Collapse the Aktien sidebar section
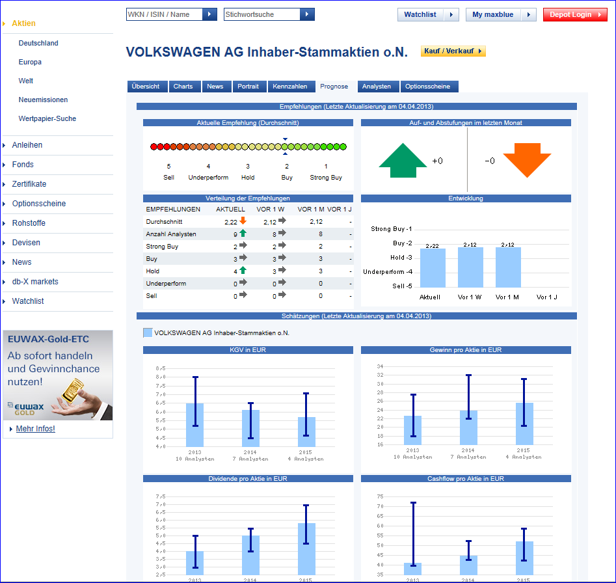The width and height of the screenshot is (616, 583). tap(23, 23)
